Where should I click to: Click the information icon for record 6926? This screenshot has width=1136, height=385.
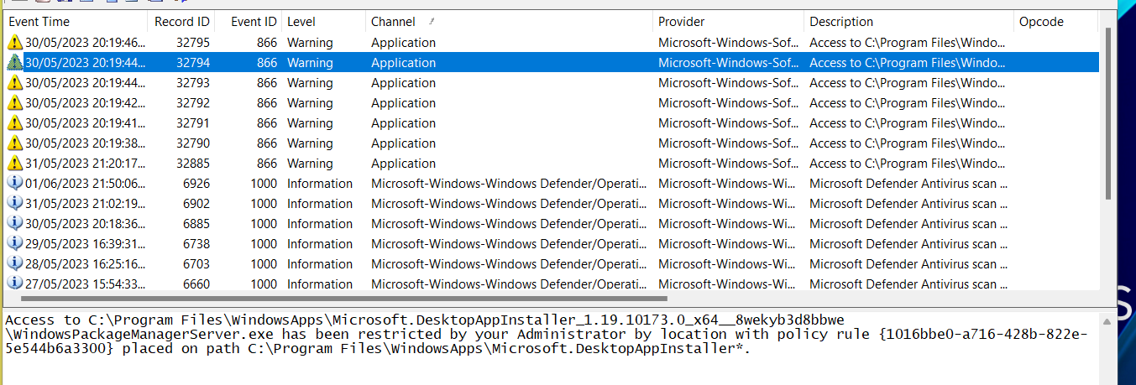tap(15, 184)
